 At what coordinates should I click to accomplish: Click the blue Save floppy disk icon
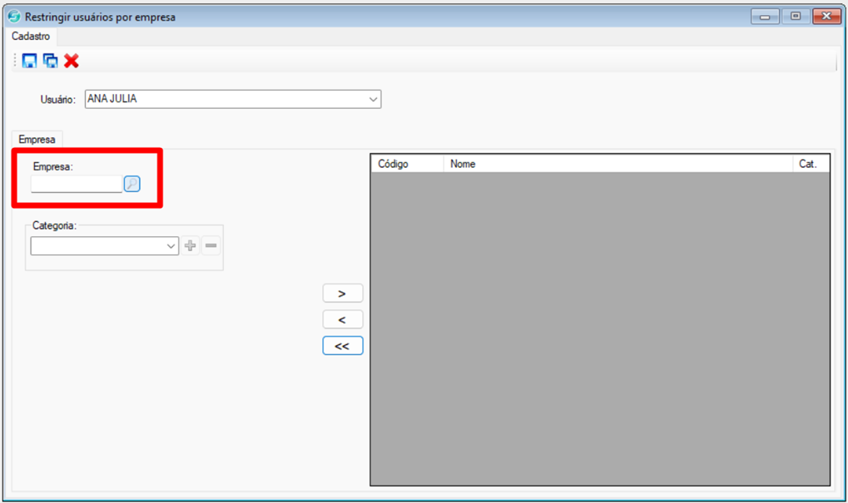point(29,61)
